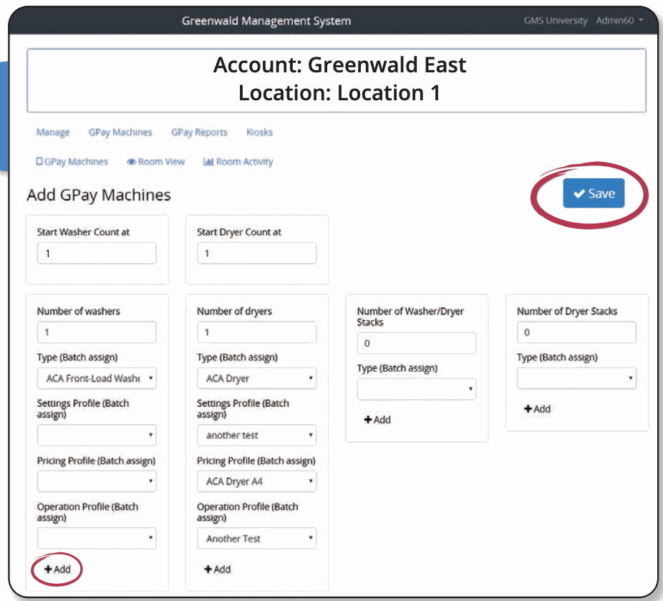Viewport: 663px width, 601px height.
Task: Click the blue Save button
Action: coord(594,193)
